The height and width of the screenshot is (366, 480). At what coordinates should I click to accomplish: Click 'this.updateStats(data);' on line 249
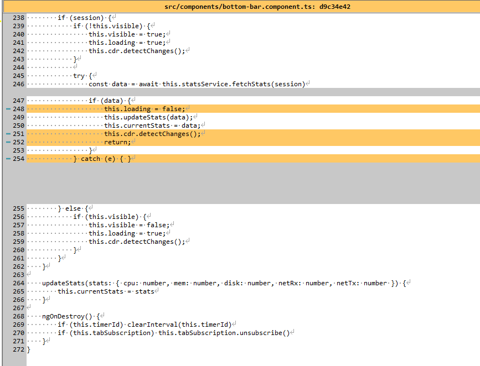pos(148,117)
